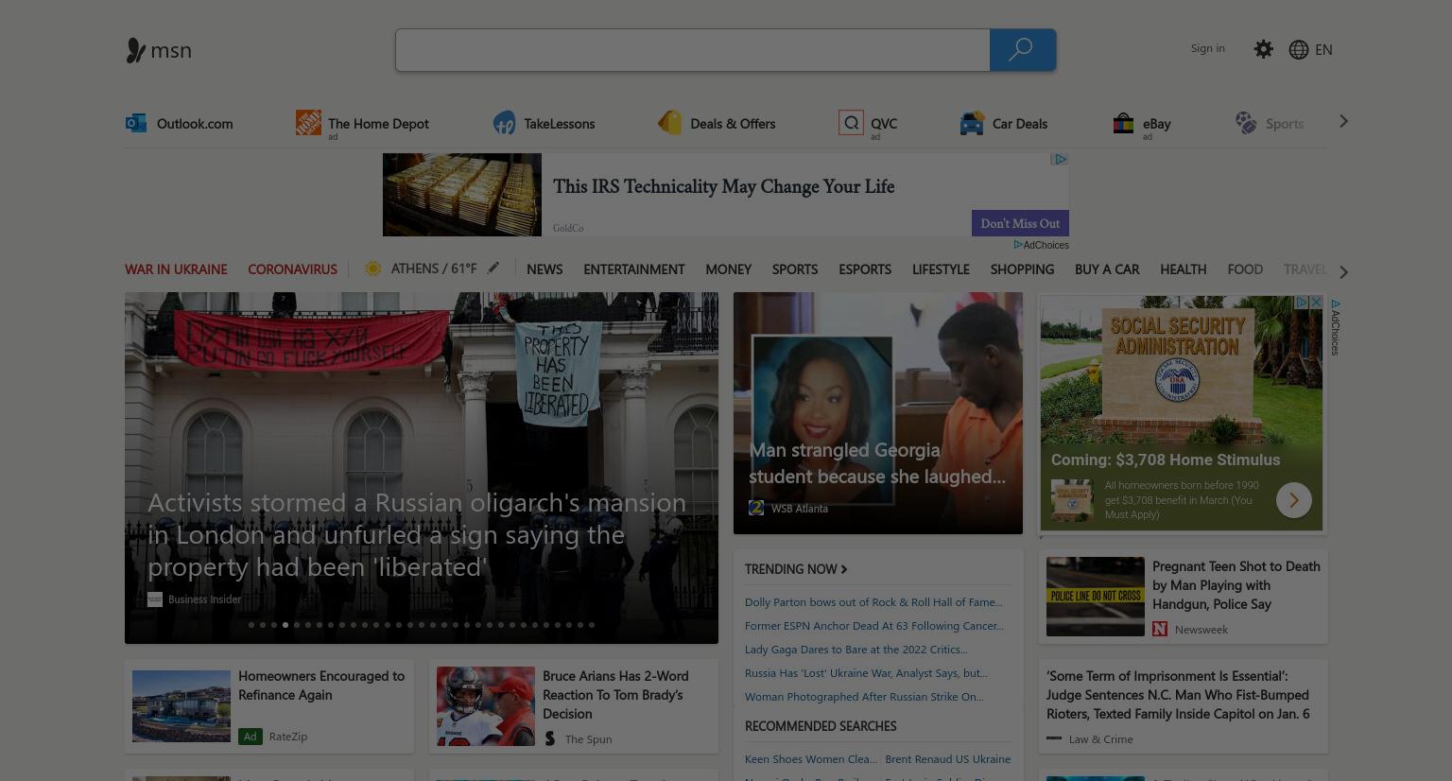The image size is (1452, 781).
Task: Click The Home Depot logo icon
Action: point(308,122)
